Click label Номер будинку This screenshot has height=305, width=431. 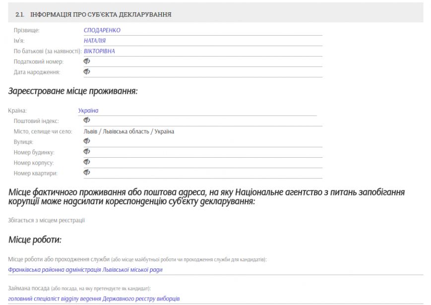pyautogui.click(x=34, y=152)
